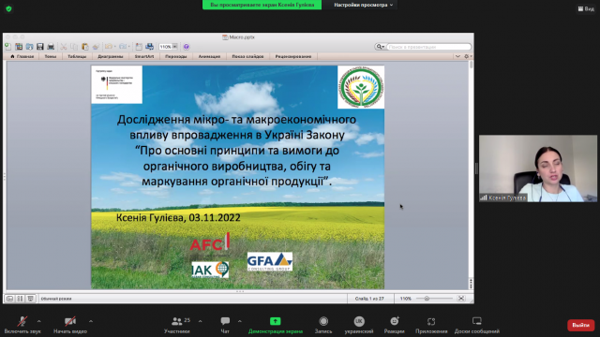The image size is (600, 337).
Task: Switch to the Animation ribbon tab
Action: coord(209,56)
